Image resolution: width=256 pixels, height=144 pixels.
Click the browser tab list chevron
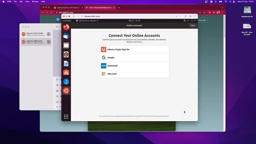[x=222, y=8]
